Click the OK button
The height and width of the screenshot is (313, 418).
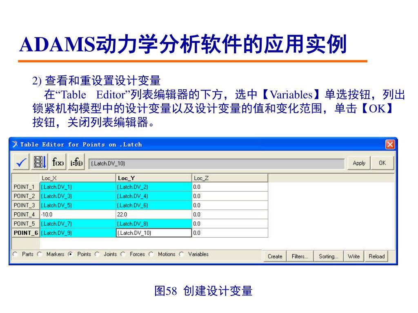[x=382, y=163]
